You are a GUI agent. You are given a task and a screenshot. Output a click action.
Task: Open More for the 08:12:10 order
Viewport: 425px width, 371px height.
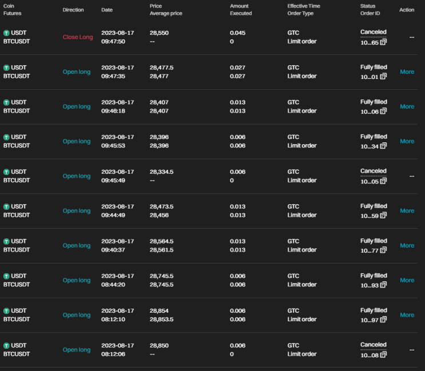tap(407, 315)
